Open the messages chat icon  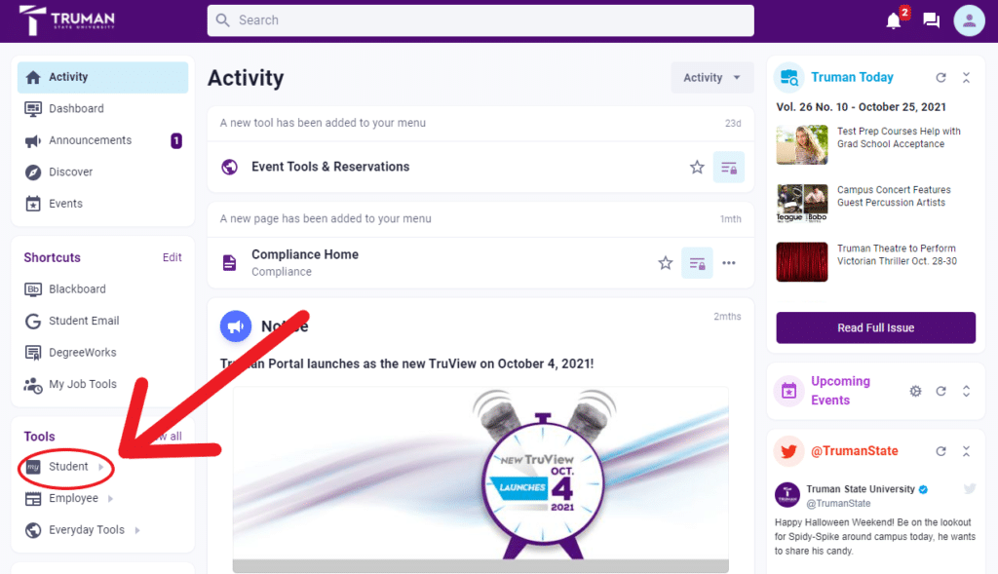pyautogui.click(x=931, y=20)
